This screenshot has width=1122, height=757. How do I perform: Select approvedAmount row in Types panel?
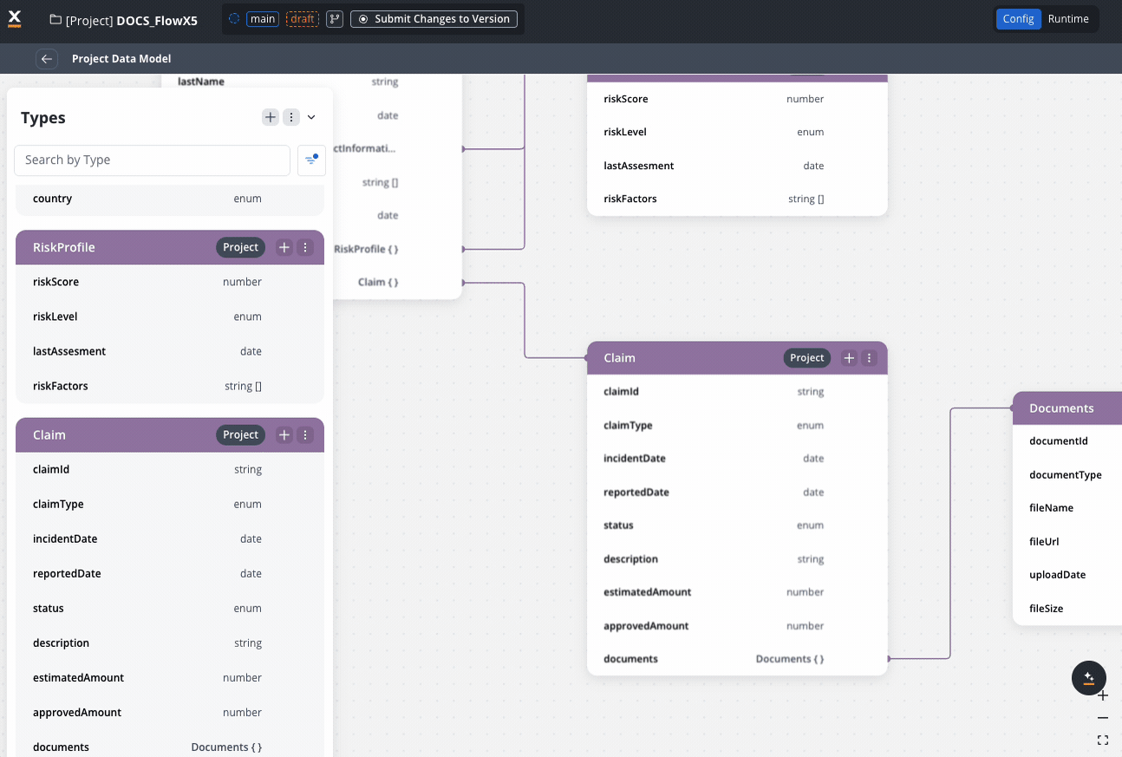(170, 713)
